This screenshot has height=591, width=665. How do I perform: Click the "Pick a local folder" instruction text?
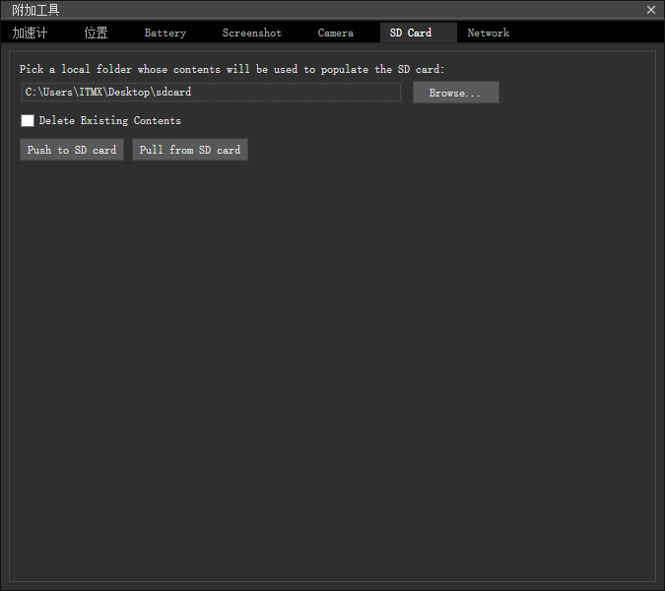[x=232, y=70]
